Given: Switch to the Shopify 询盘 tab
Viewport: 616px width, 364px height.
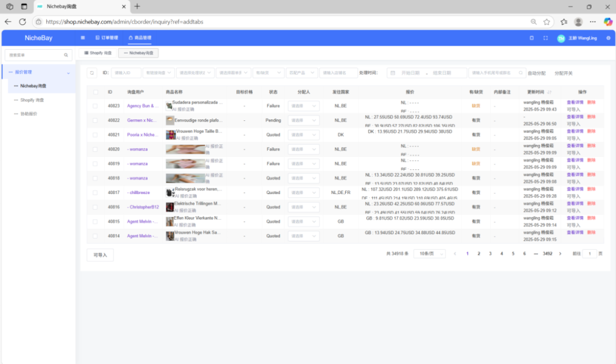Looking at the screenshot, I should point(98,53).
